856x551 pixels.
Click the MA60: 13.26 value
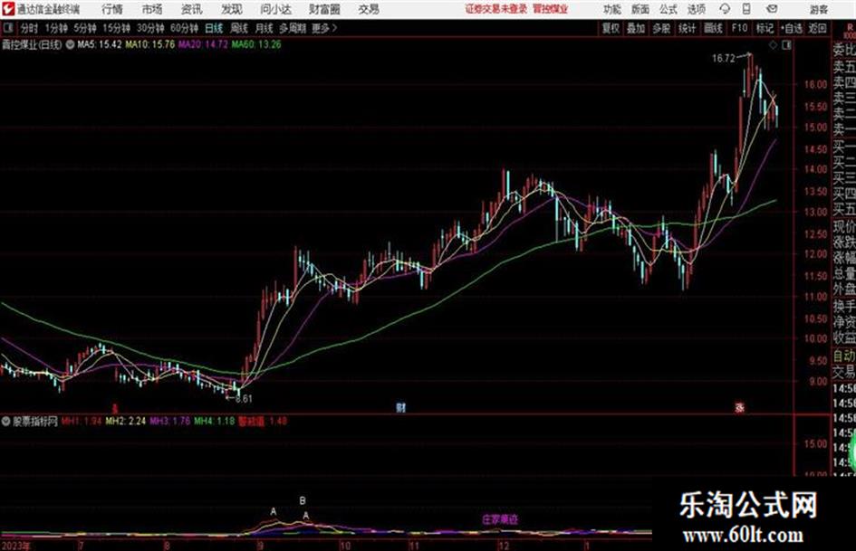click(x=256, y=44)
